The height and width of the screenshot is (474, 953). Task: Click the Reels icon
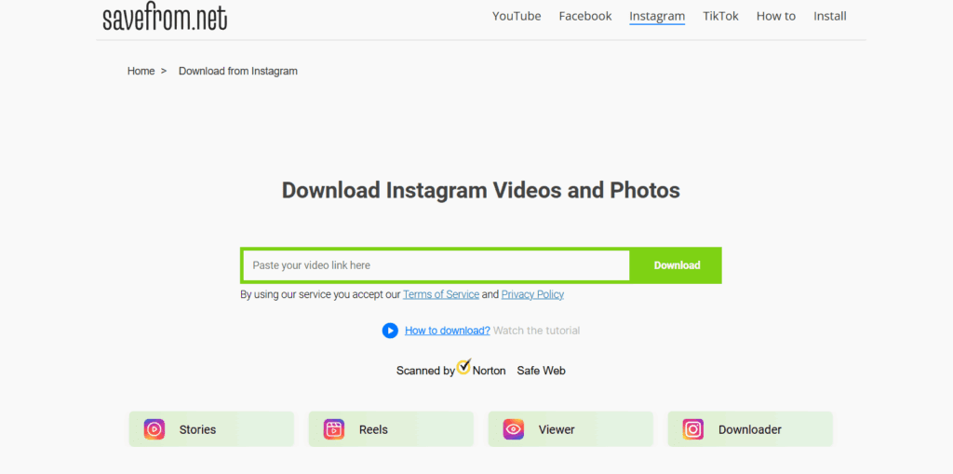coord(334,429)
